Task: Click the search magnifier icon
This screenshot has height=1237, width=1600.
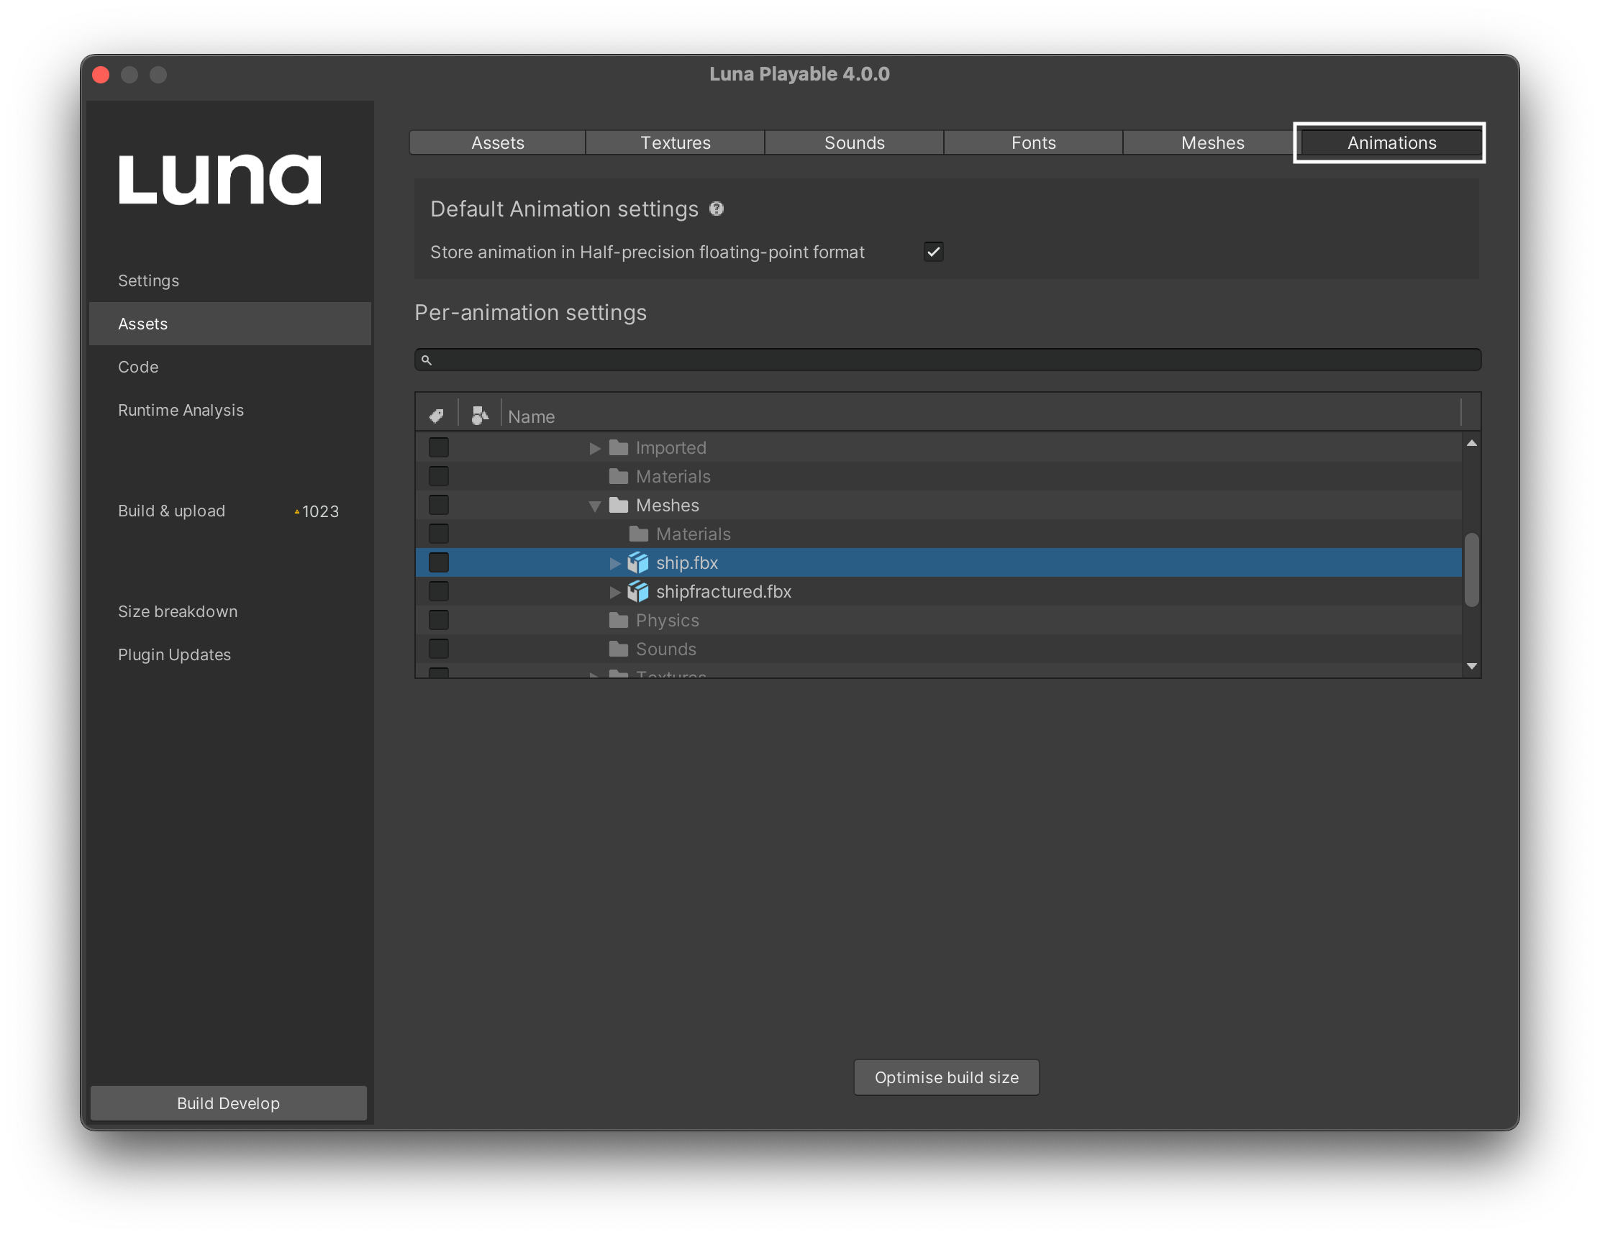Action: coord(427,360)
